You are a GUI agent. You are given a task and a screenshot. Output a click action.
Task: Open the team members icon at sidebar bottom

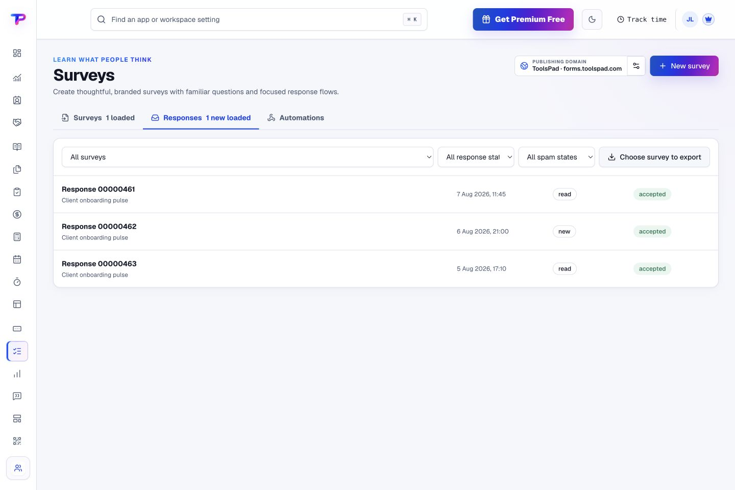(18, 468)
